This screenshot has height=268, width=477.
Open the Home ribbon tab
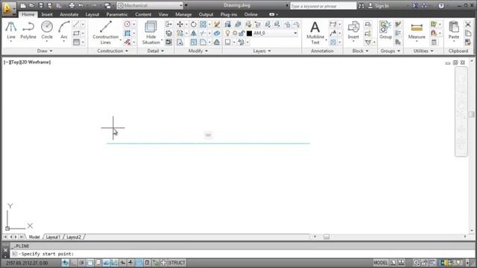(x=28, y=14)
